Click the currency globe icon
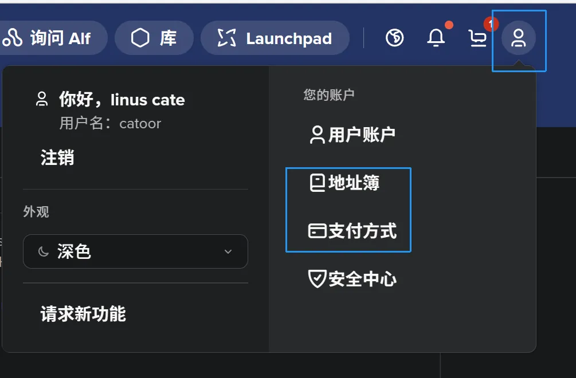Screen dimensions: 576x378 pyautogui.click(x=394, y=38)
